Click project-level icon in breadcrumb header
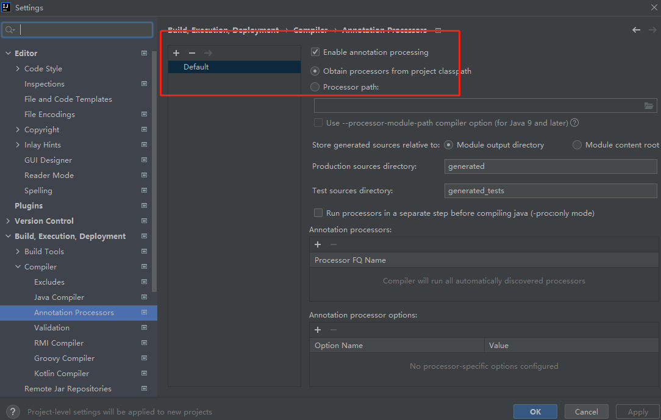The height and width of the screenshot is (420, 661). [x=438, y=30]
